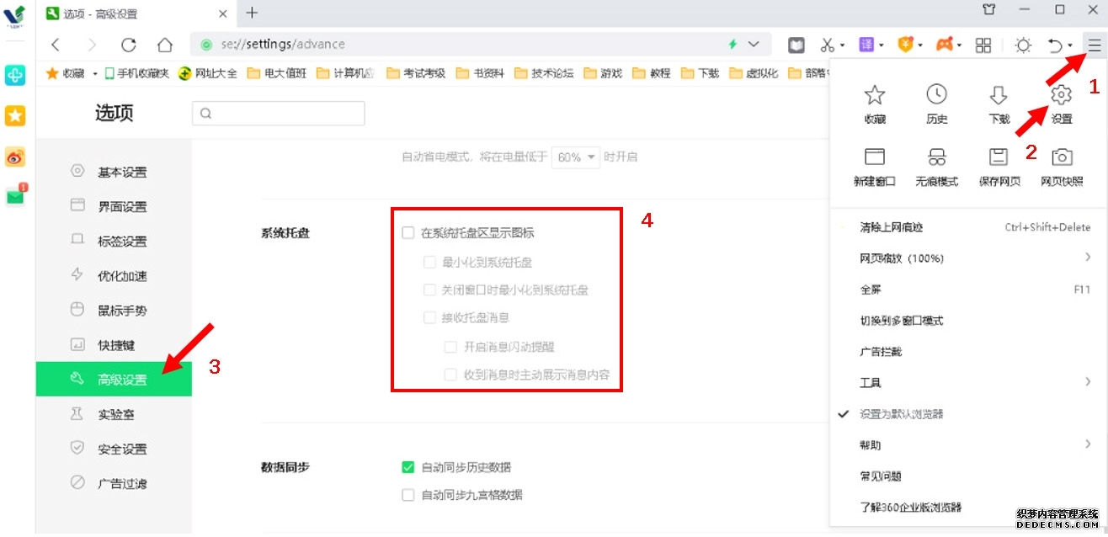Screen dimensions: 1108x537
Task: Select 基本设置 in the sidebar
Action: coord(121,173)
